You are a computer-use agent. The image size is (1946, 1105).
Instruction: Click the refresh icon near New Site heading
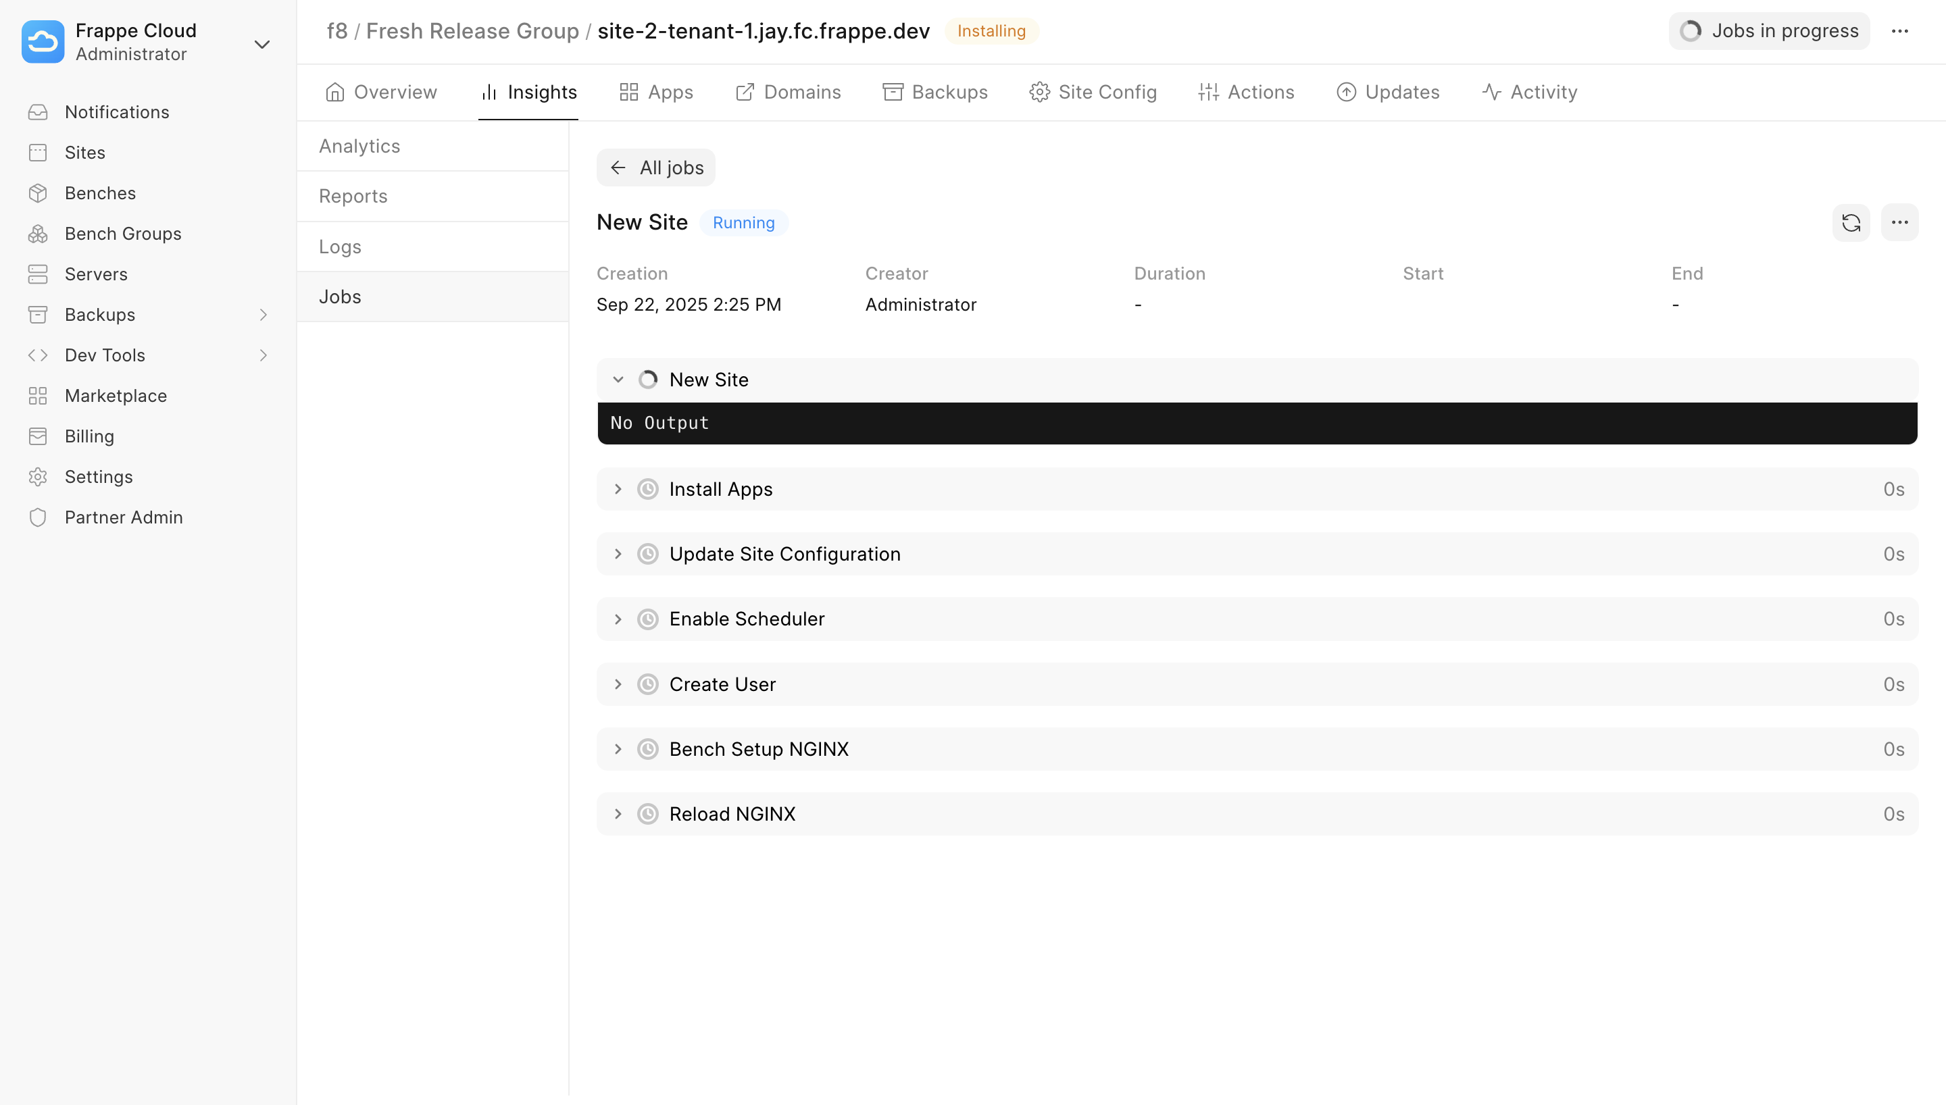1851,222
